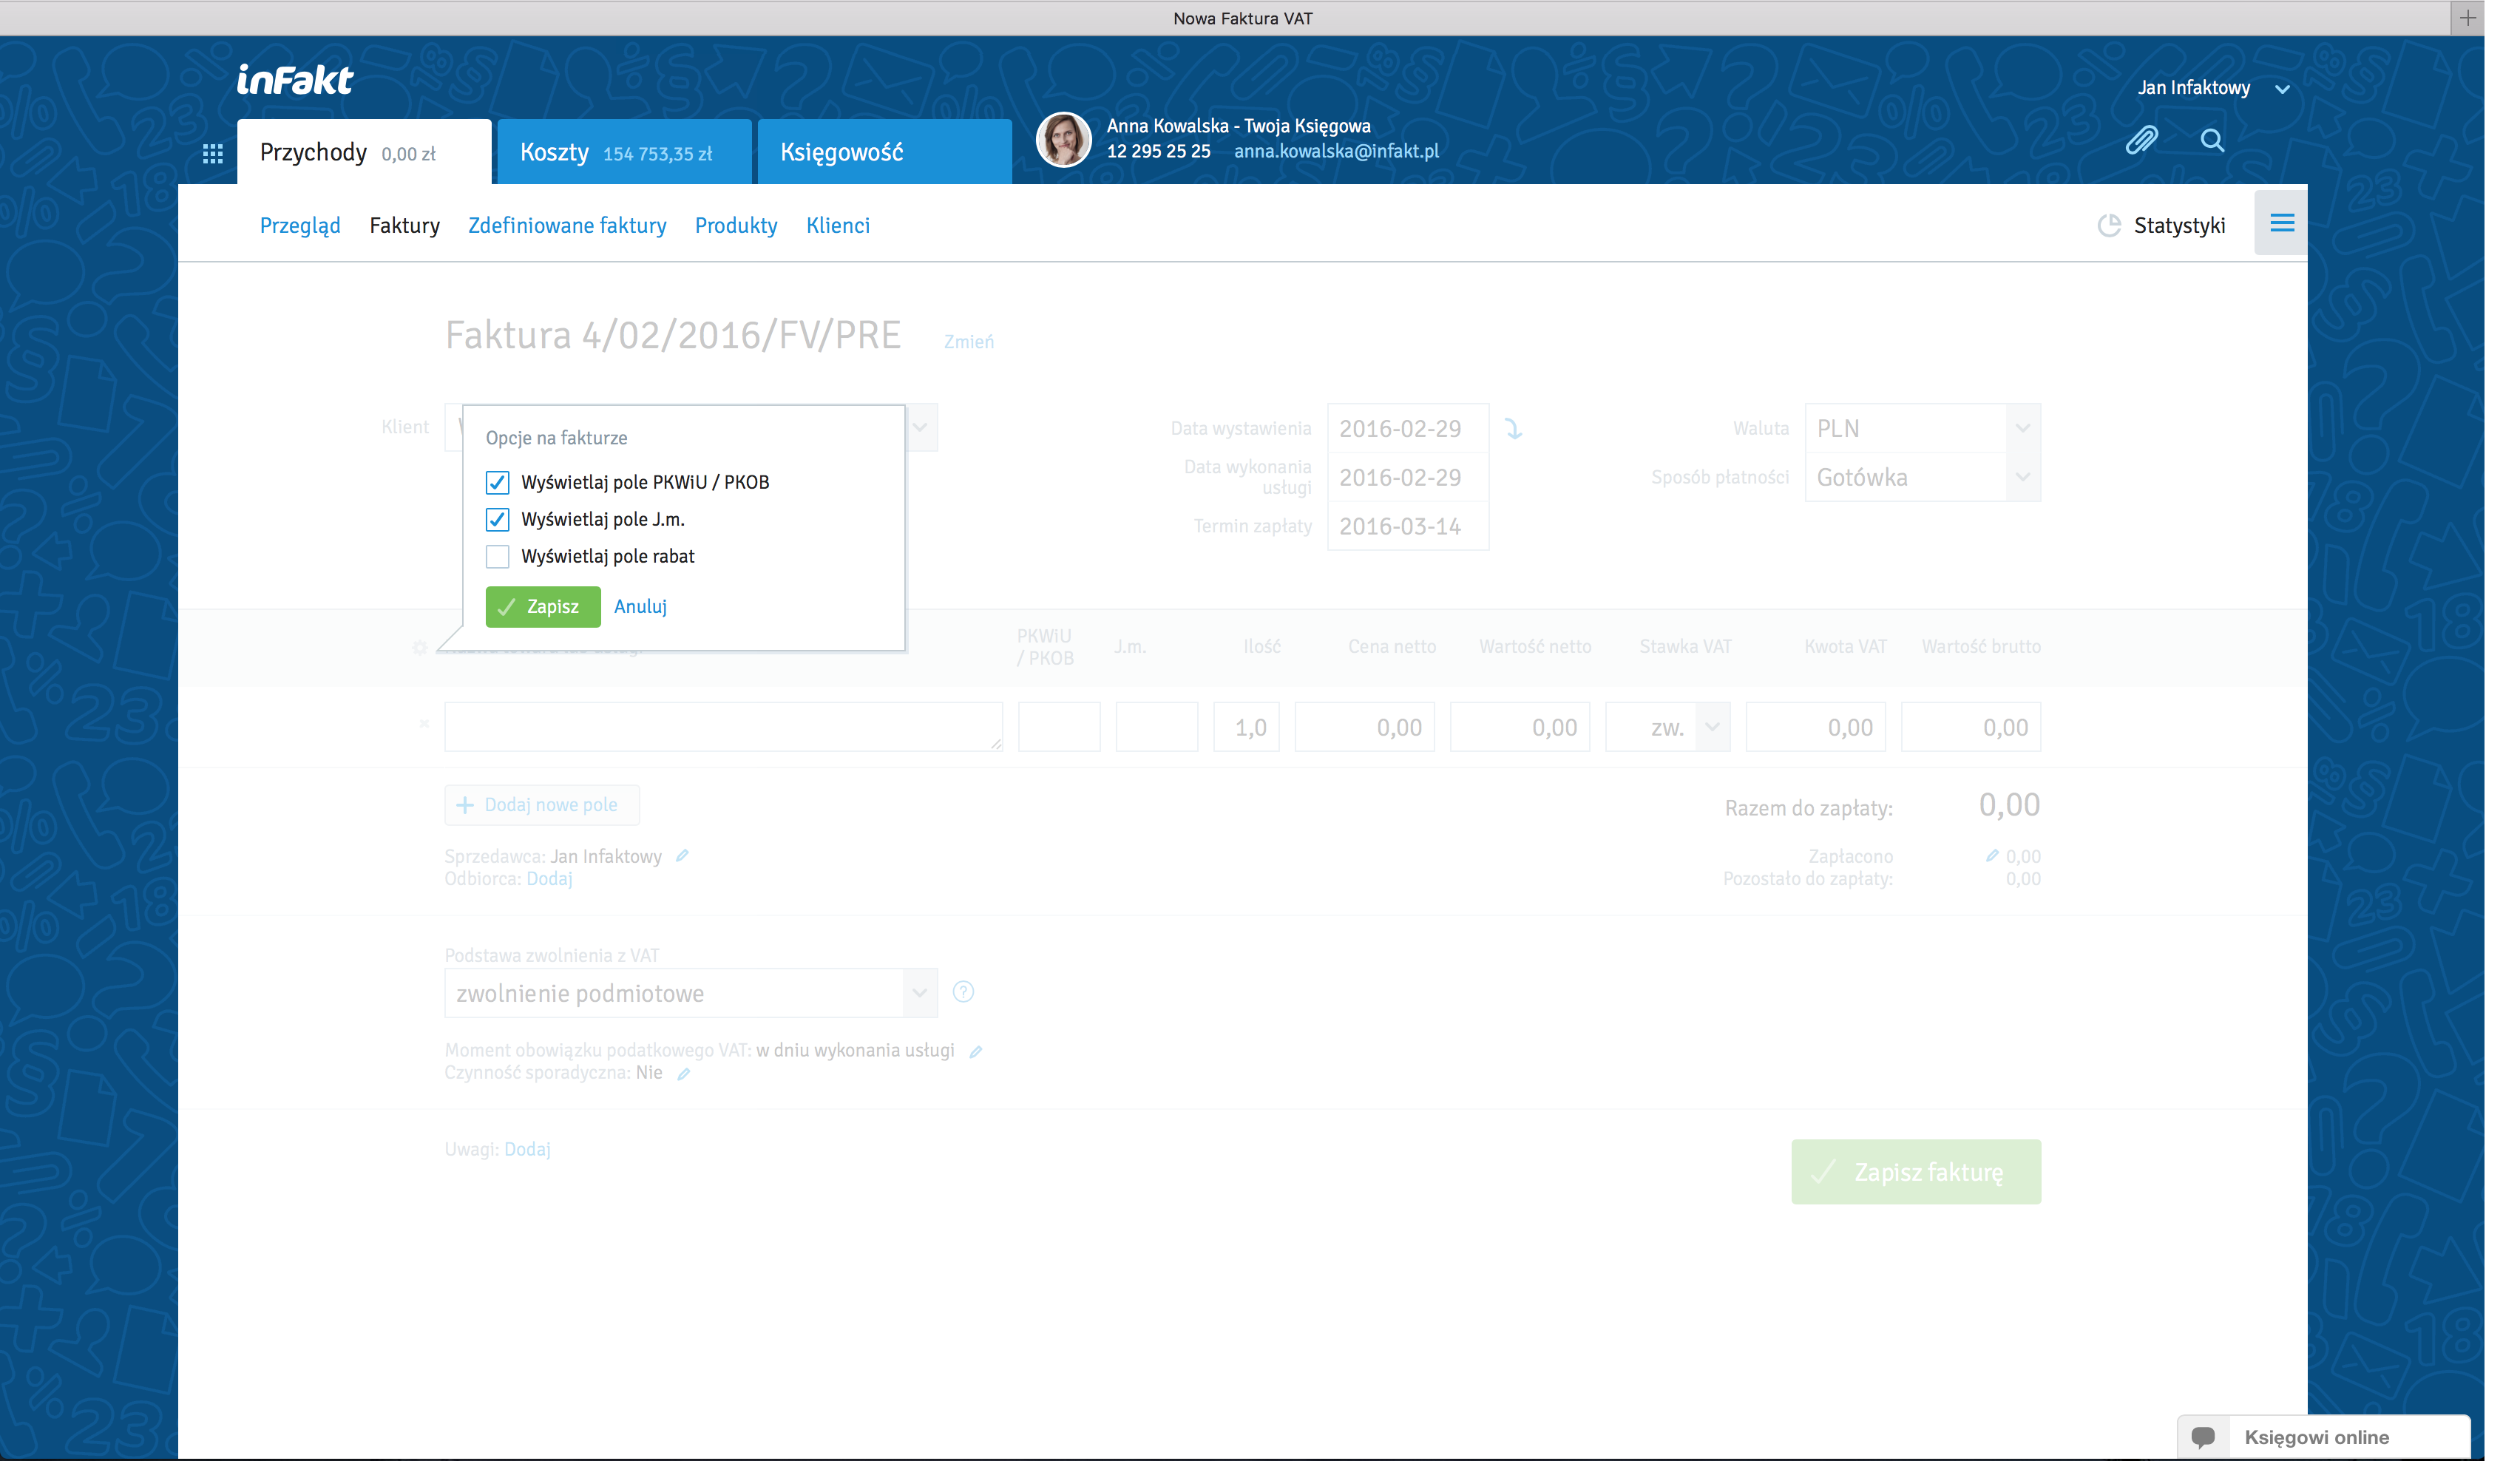Click Dodaj next to Uwagi
This screenshot has height=1461, width=2520.
click(527, 1149)
